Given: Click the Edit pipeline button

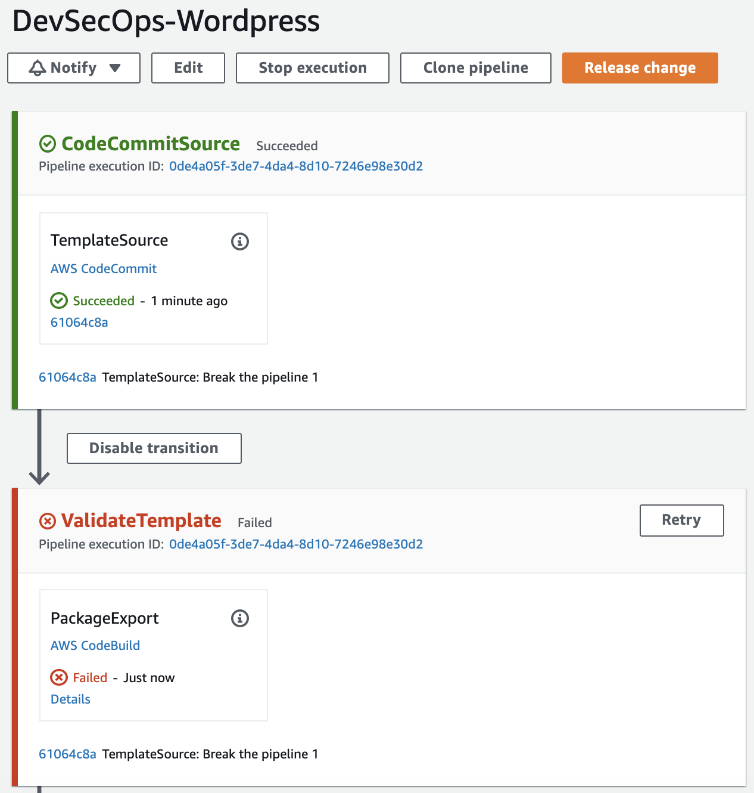Looking at the screenshot, I should (188, 68).
